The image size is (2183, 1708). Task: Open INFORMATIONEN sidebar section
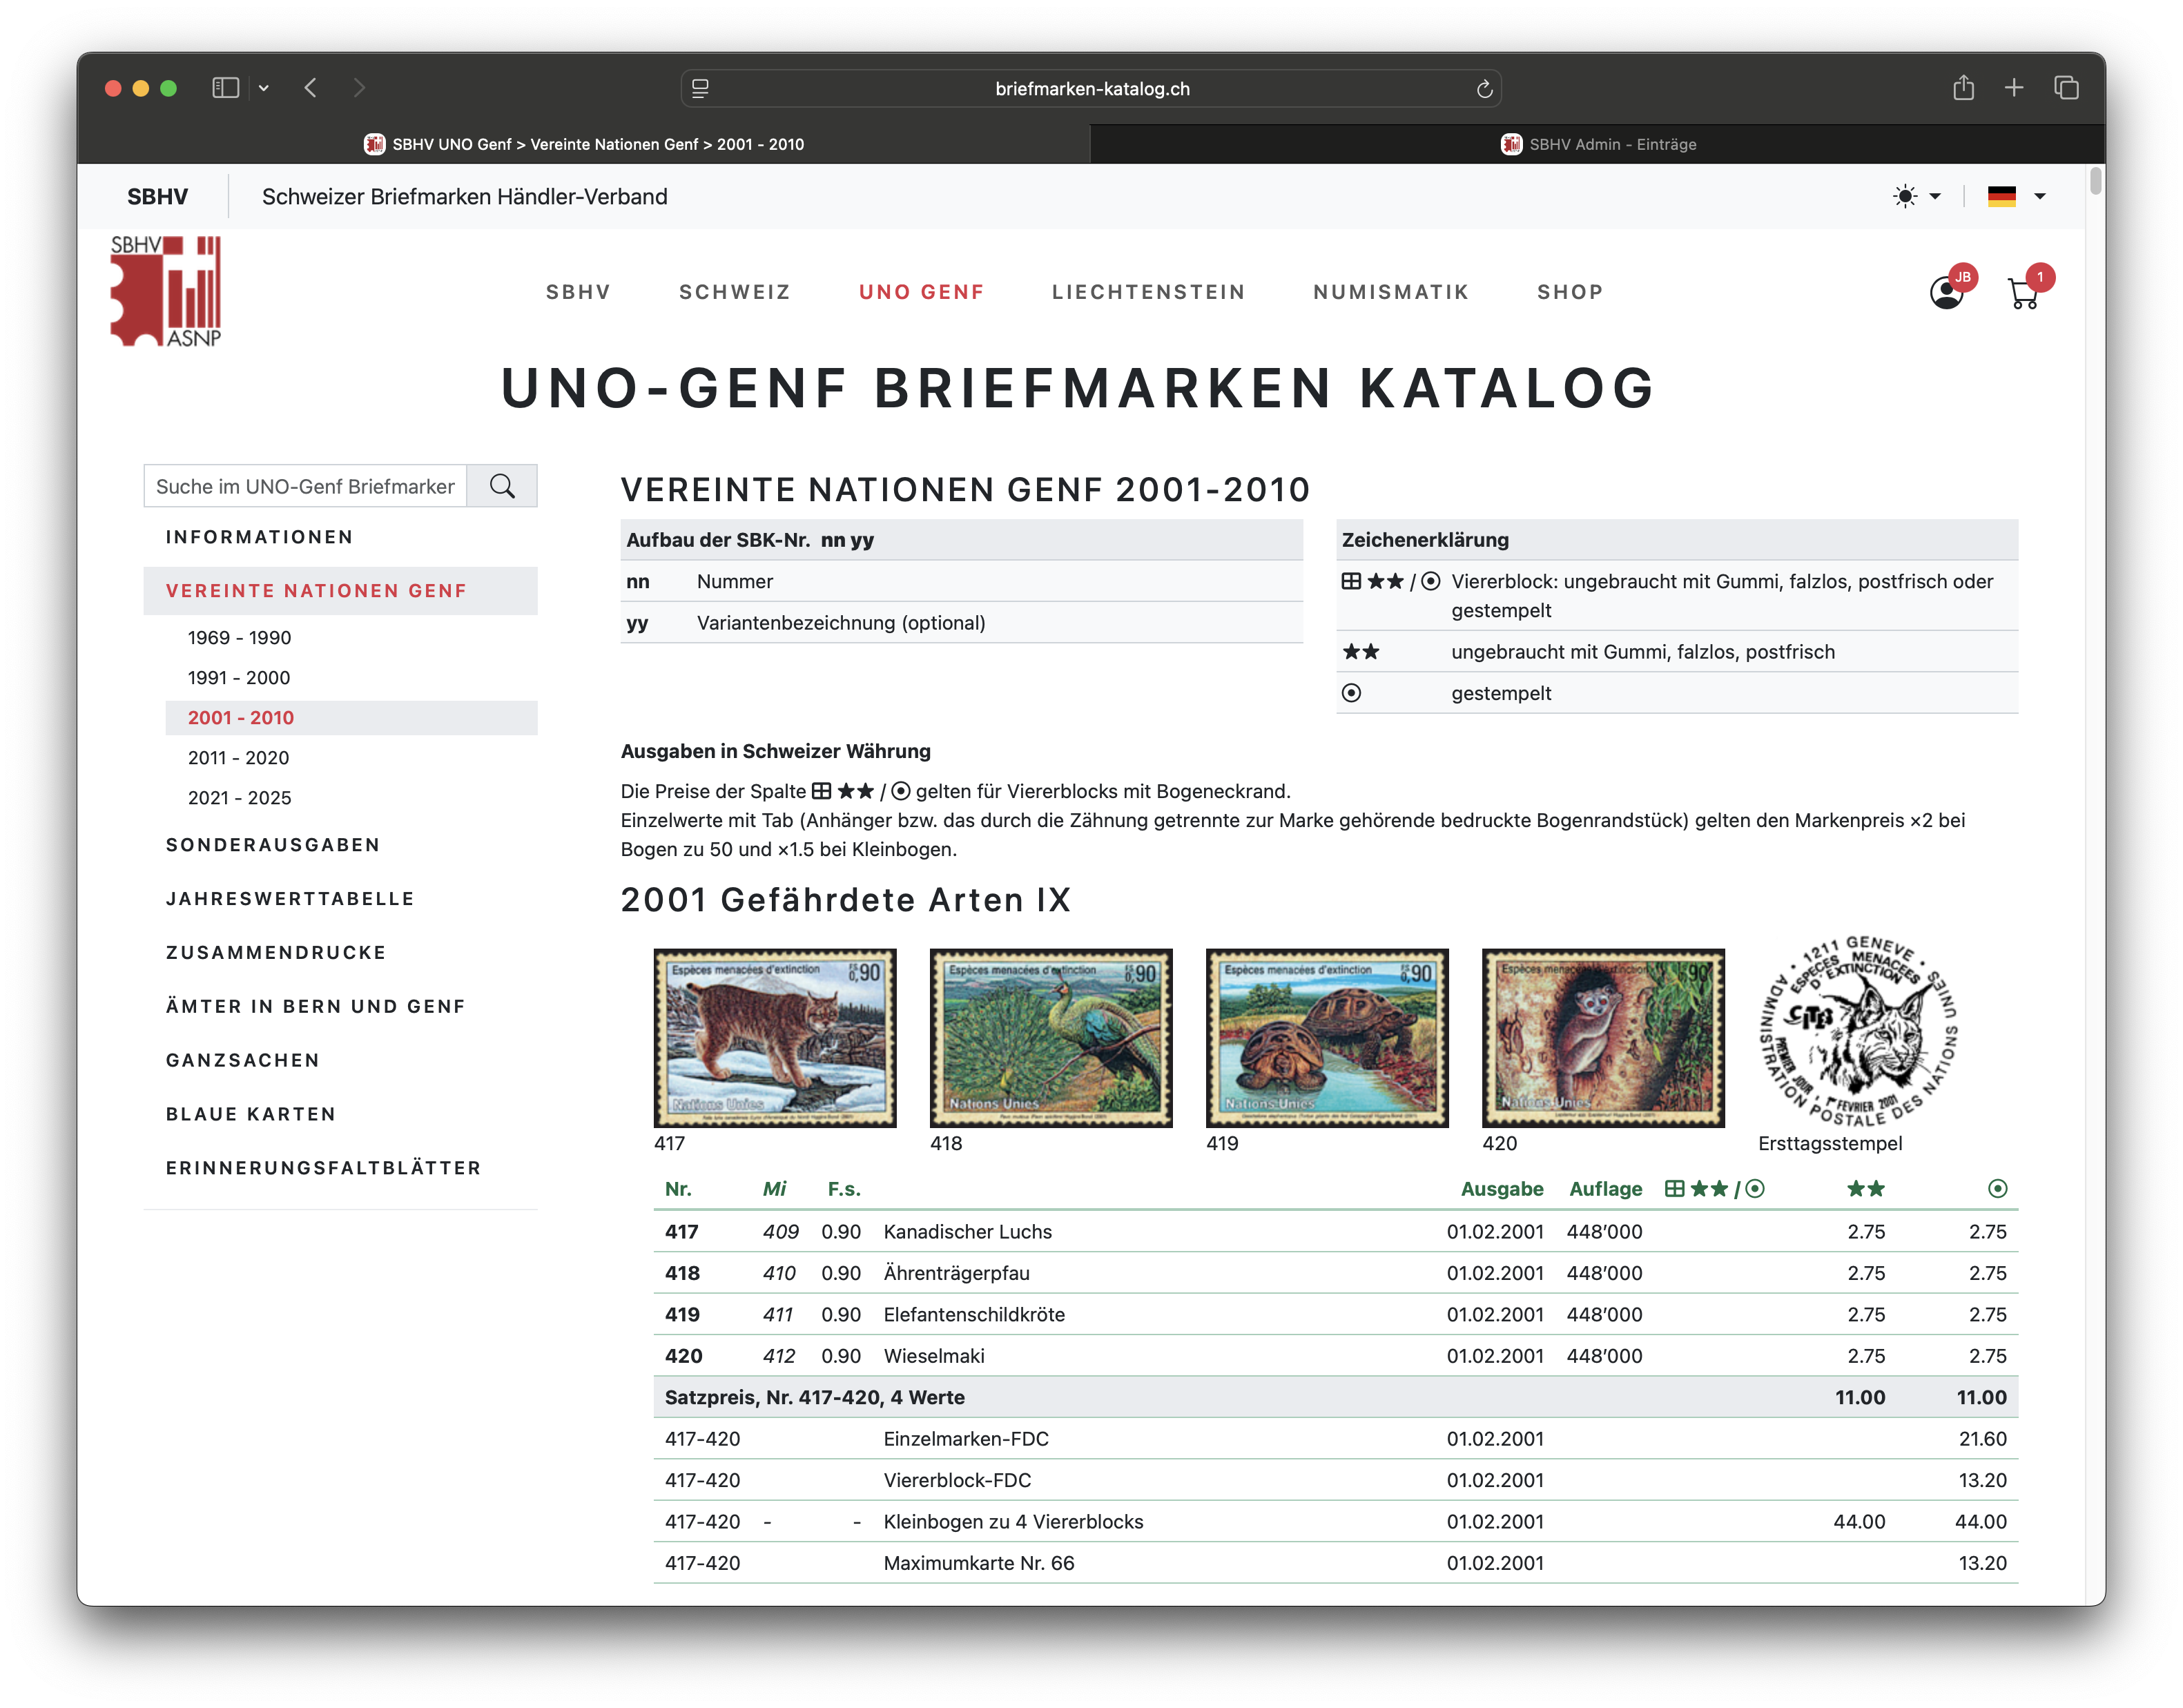coord(259,537)
